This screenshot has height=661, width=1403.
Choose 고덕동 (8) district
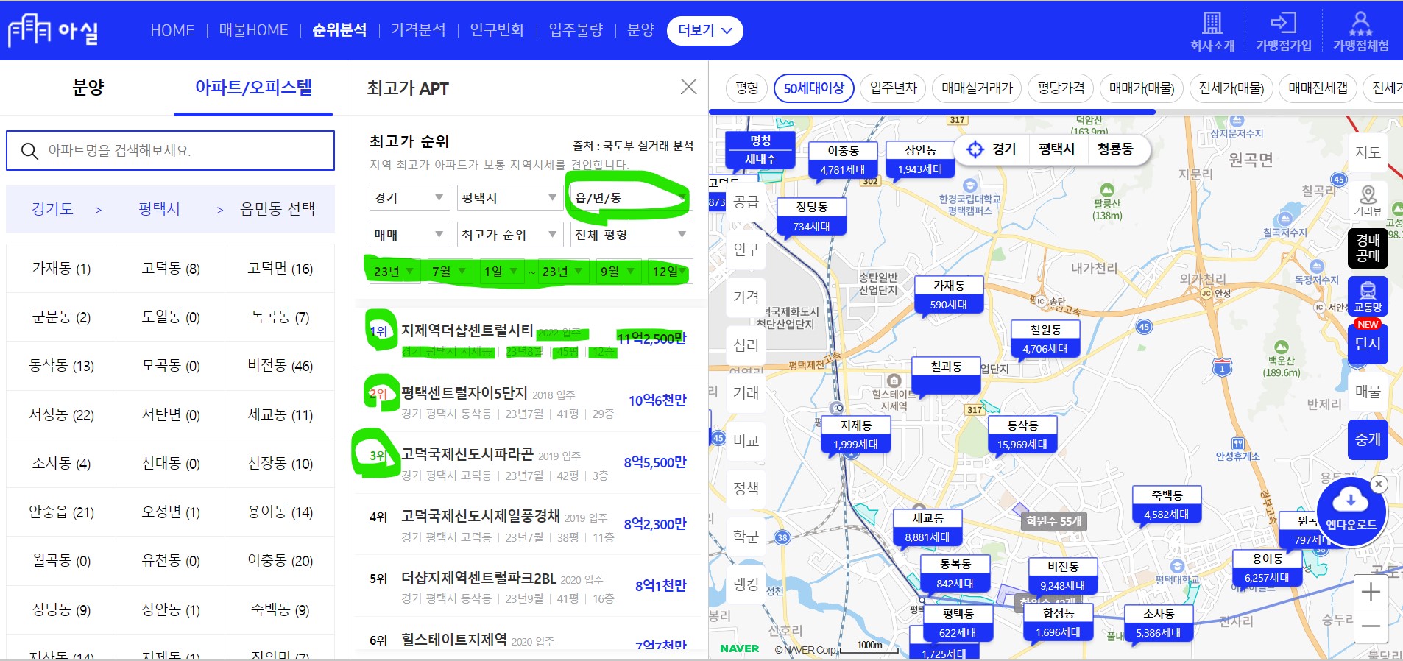coord(171,269)
